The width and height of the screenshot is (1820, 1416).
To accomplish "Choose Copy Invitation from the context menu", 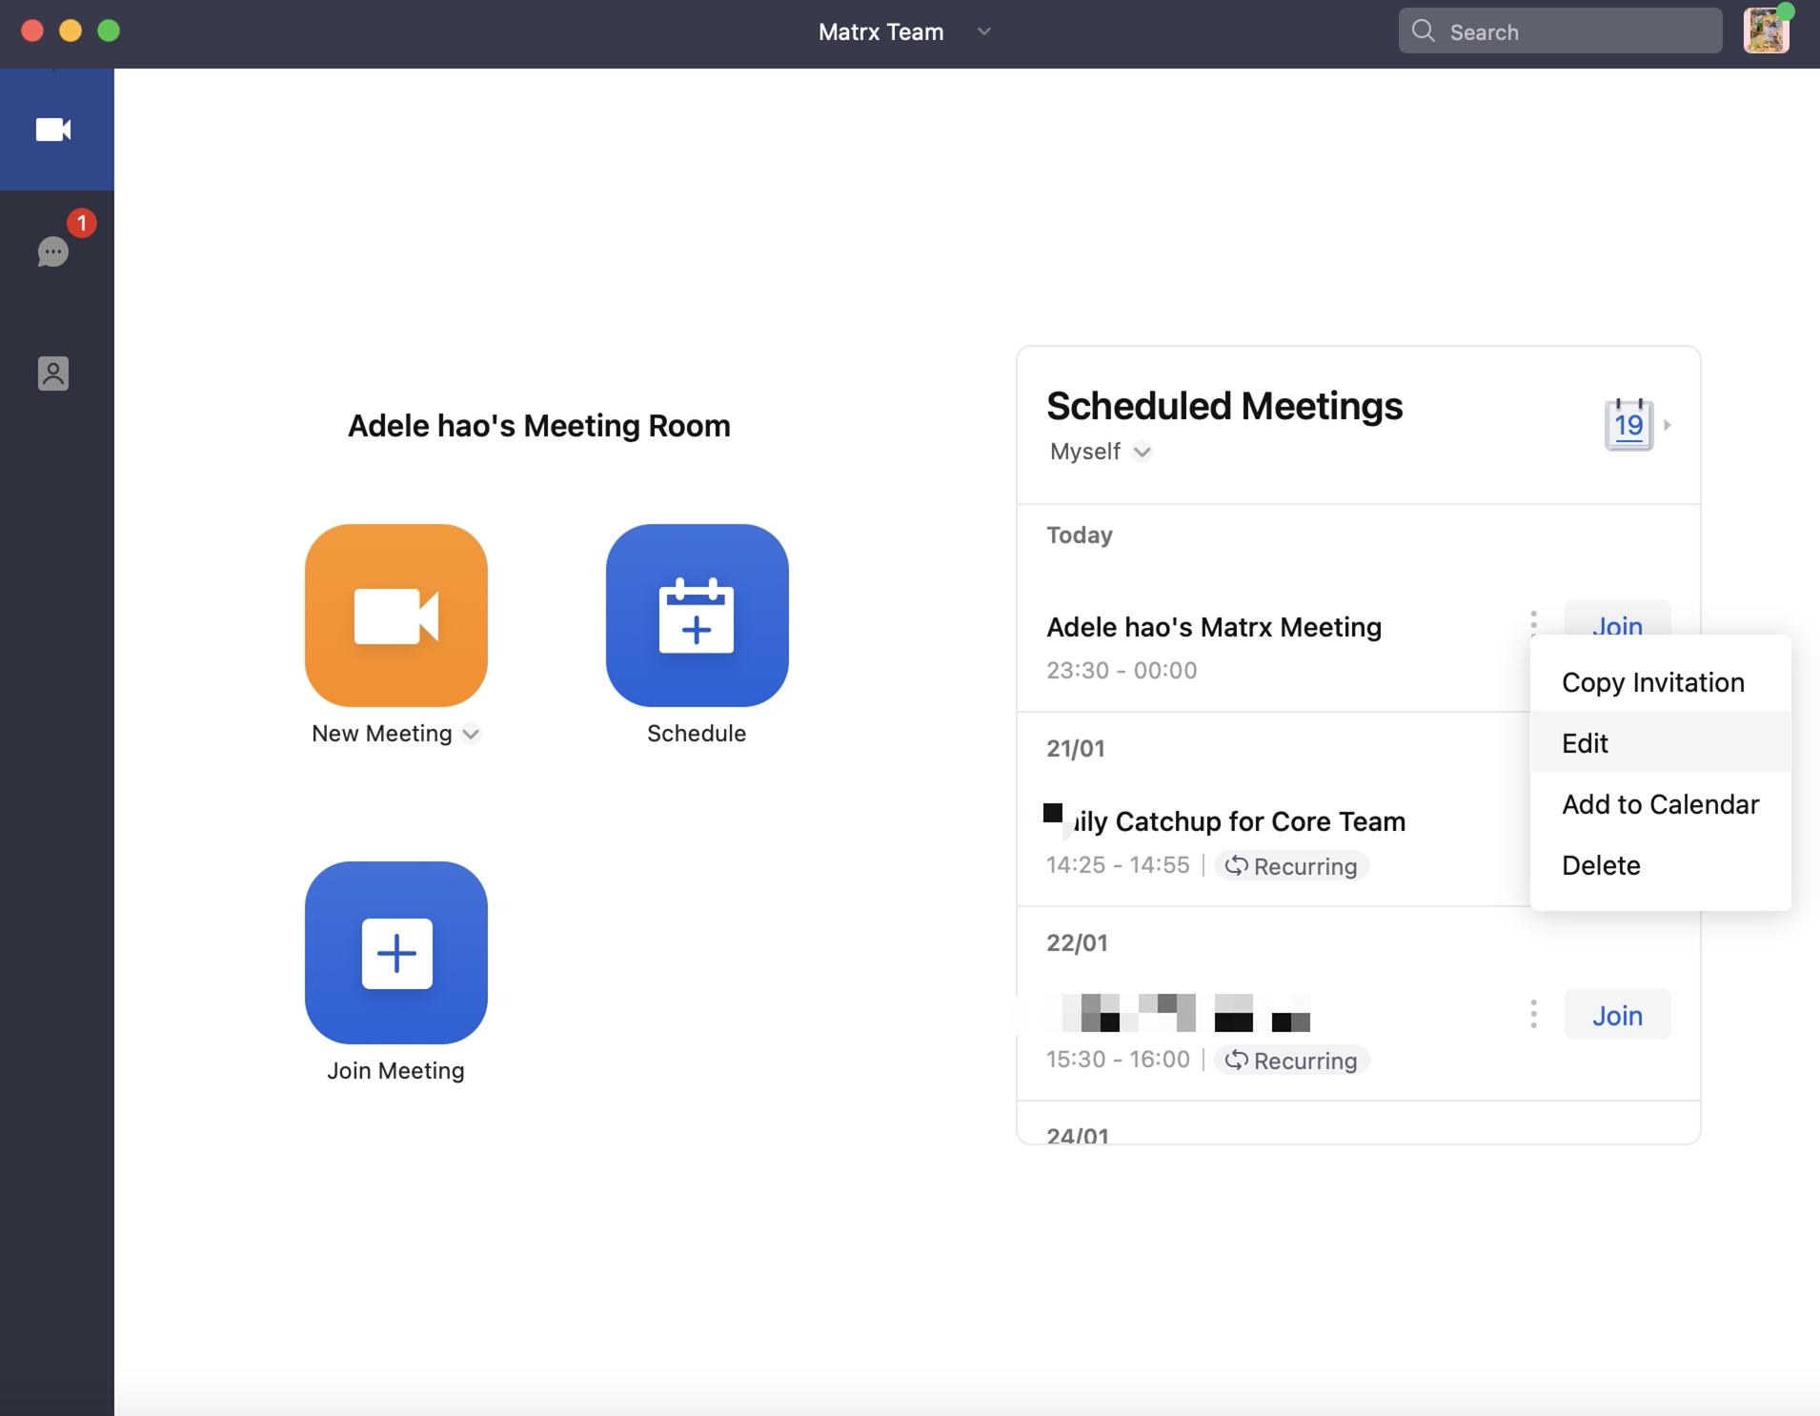I will click(1652, 682).
